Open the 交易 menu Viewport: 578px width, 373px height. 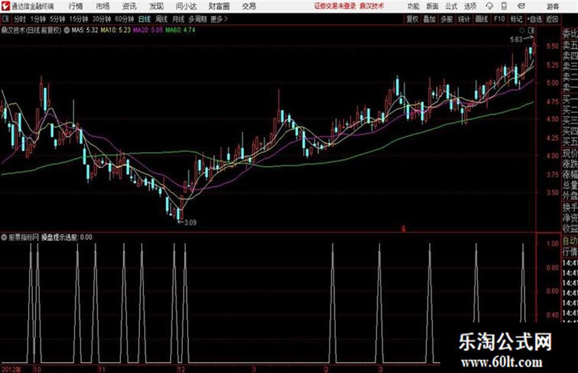click(249, 6)
